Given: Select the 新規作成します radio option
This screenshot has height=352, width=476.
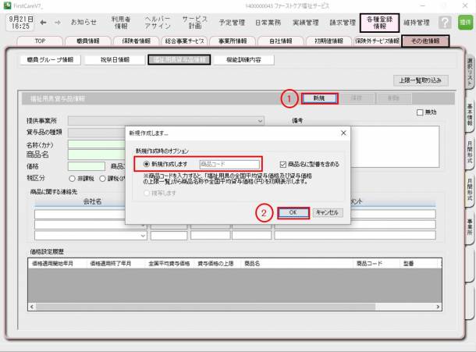Looking at the screenshot, I should [144, 165].
